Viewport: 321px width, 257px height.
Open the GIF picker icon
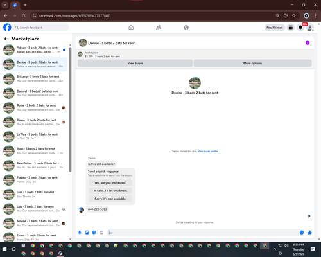point(101,233)
